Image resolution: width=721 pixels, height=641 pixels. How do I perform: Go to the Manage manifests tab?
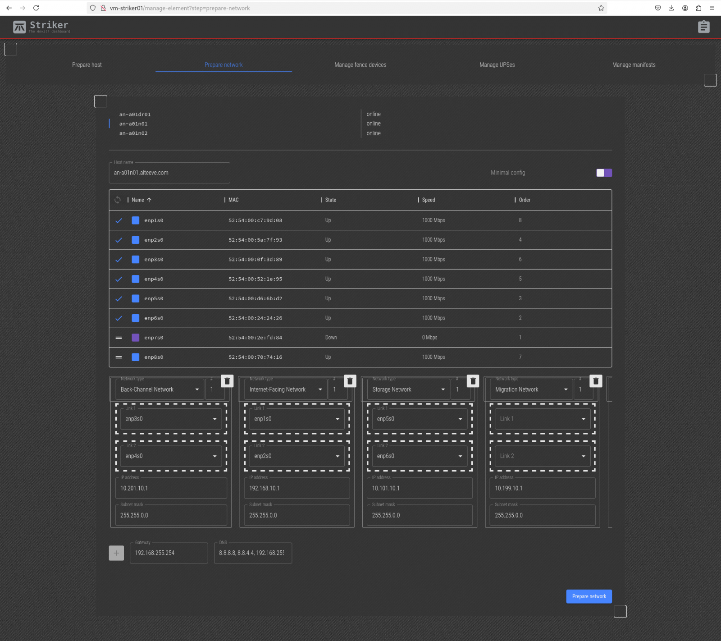click(633, 65)
